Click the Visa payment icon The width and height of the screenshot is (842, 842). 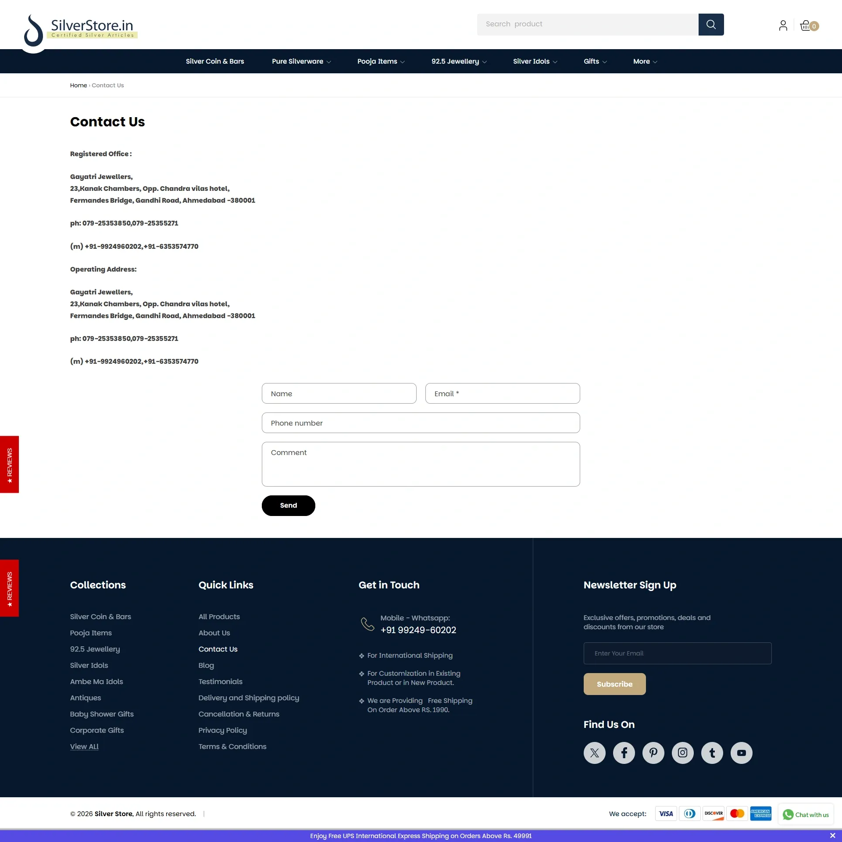point(666,813)
